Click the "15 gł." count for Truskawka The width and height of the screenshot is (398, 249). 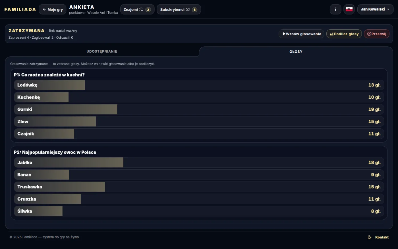pos(374,187)
